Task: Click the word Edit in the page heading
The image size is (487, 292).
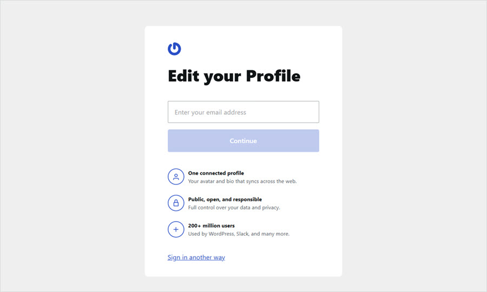Action: [x=183, y=76]
